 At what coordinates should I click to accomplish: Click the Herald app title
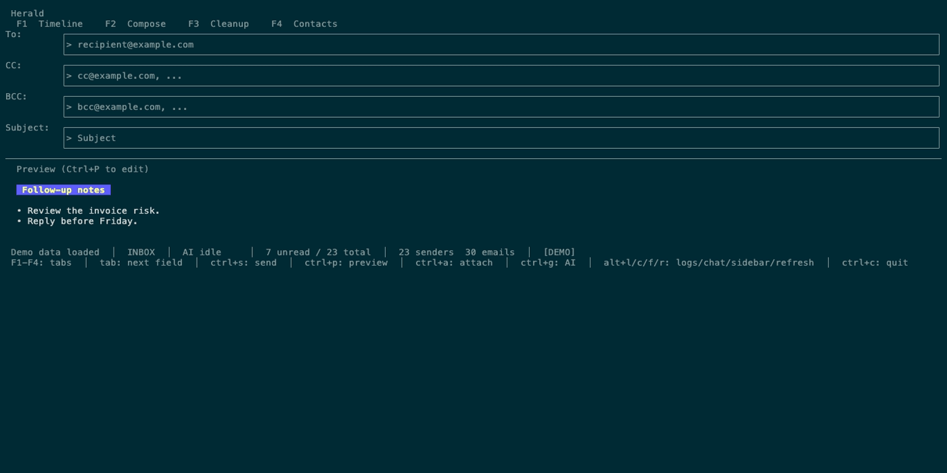coord(28,14)
